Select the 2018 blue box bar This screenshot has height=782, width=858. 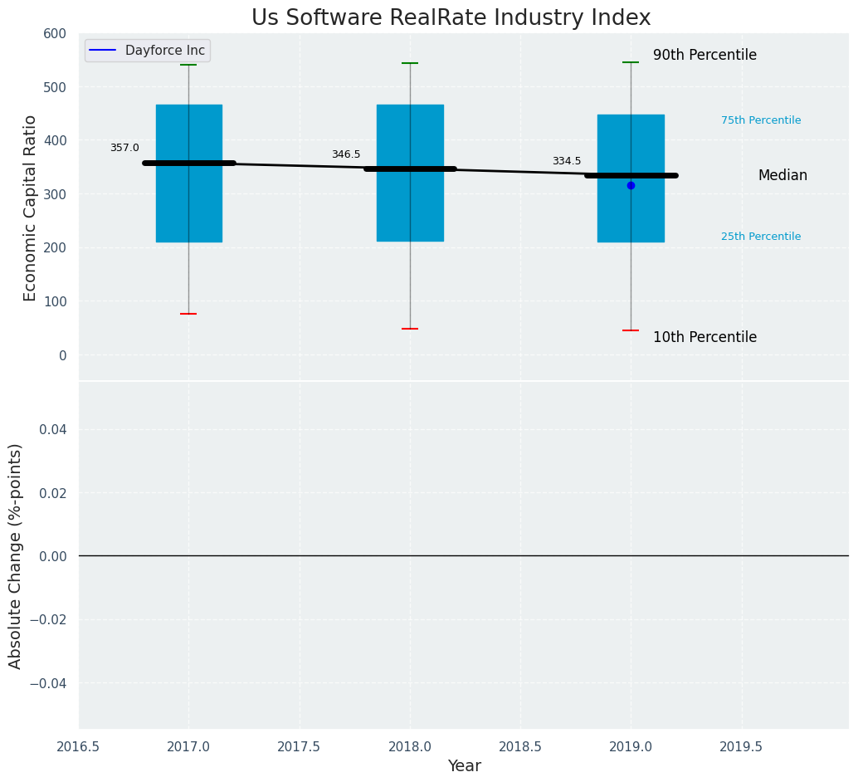(x=410, y=173)
